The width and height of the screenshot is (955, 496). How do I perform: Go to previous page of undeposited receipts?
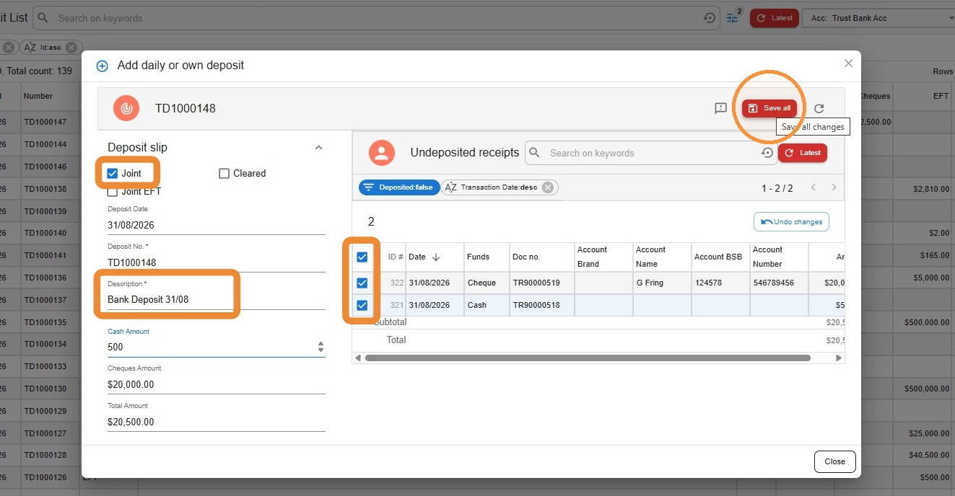[813, 187]
